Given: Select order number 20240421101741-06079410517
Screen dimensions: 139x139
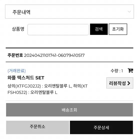Looking at the screenshot, I should pos(54,55).
